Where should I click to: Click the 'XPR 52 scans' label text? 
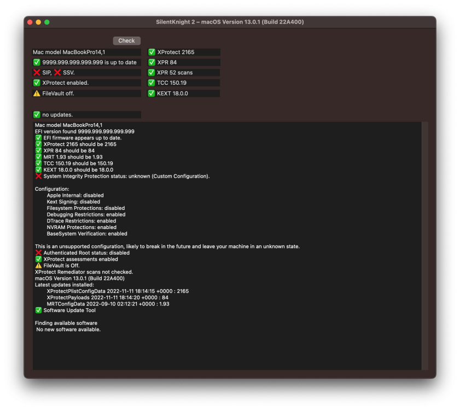point(175,73)
